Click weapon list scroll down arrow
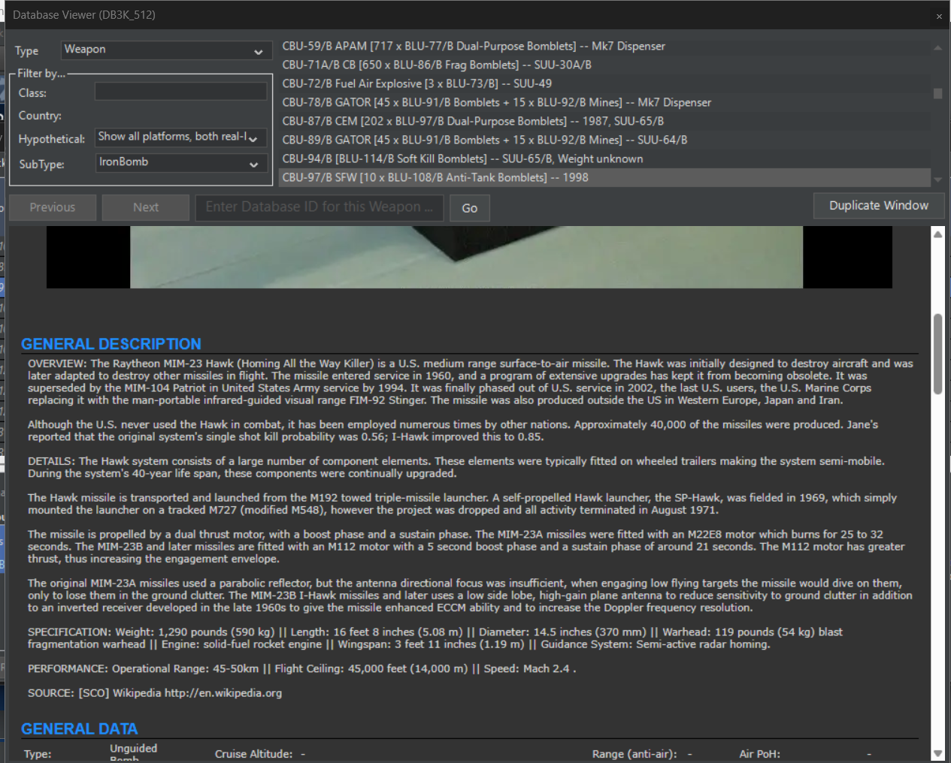 point(937,179)
